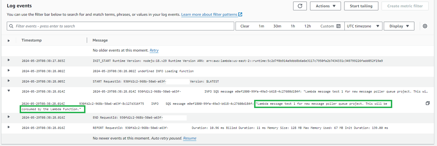Open external link icon beside Learn more
437x146 pixels.
[240, 14]
